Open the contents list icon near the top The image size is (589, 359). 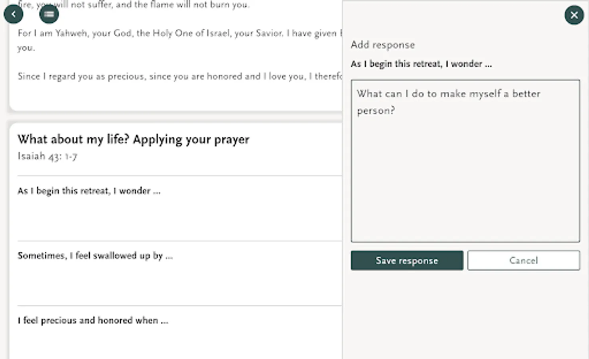[49, 14]
